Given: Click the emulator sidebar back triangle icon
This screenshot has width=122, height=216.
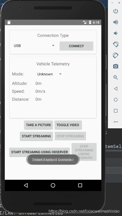Looking at the screenshot, I should coord(116,89).
